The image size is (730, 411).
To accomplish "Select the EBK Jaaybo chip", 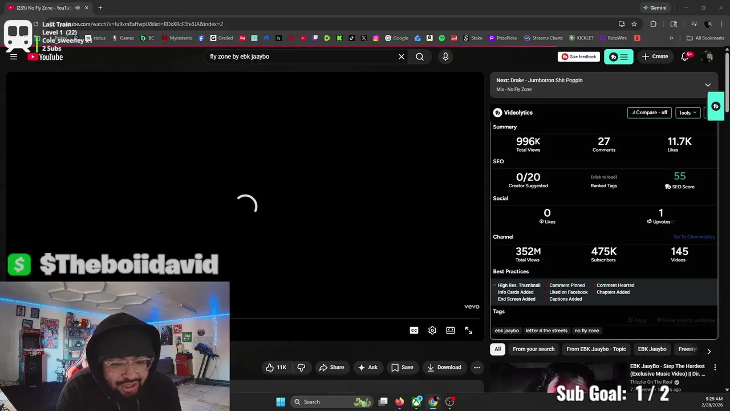I will tap(652, 349).
